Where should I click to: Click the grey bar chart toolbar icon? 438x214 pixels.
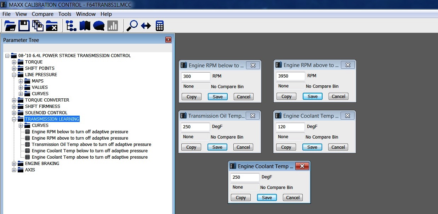113,26
